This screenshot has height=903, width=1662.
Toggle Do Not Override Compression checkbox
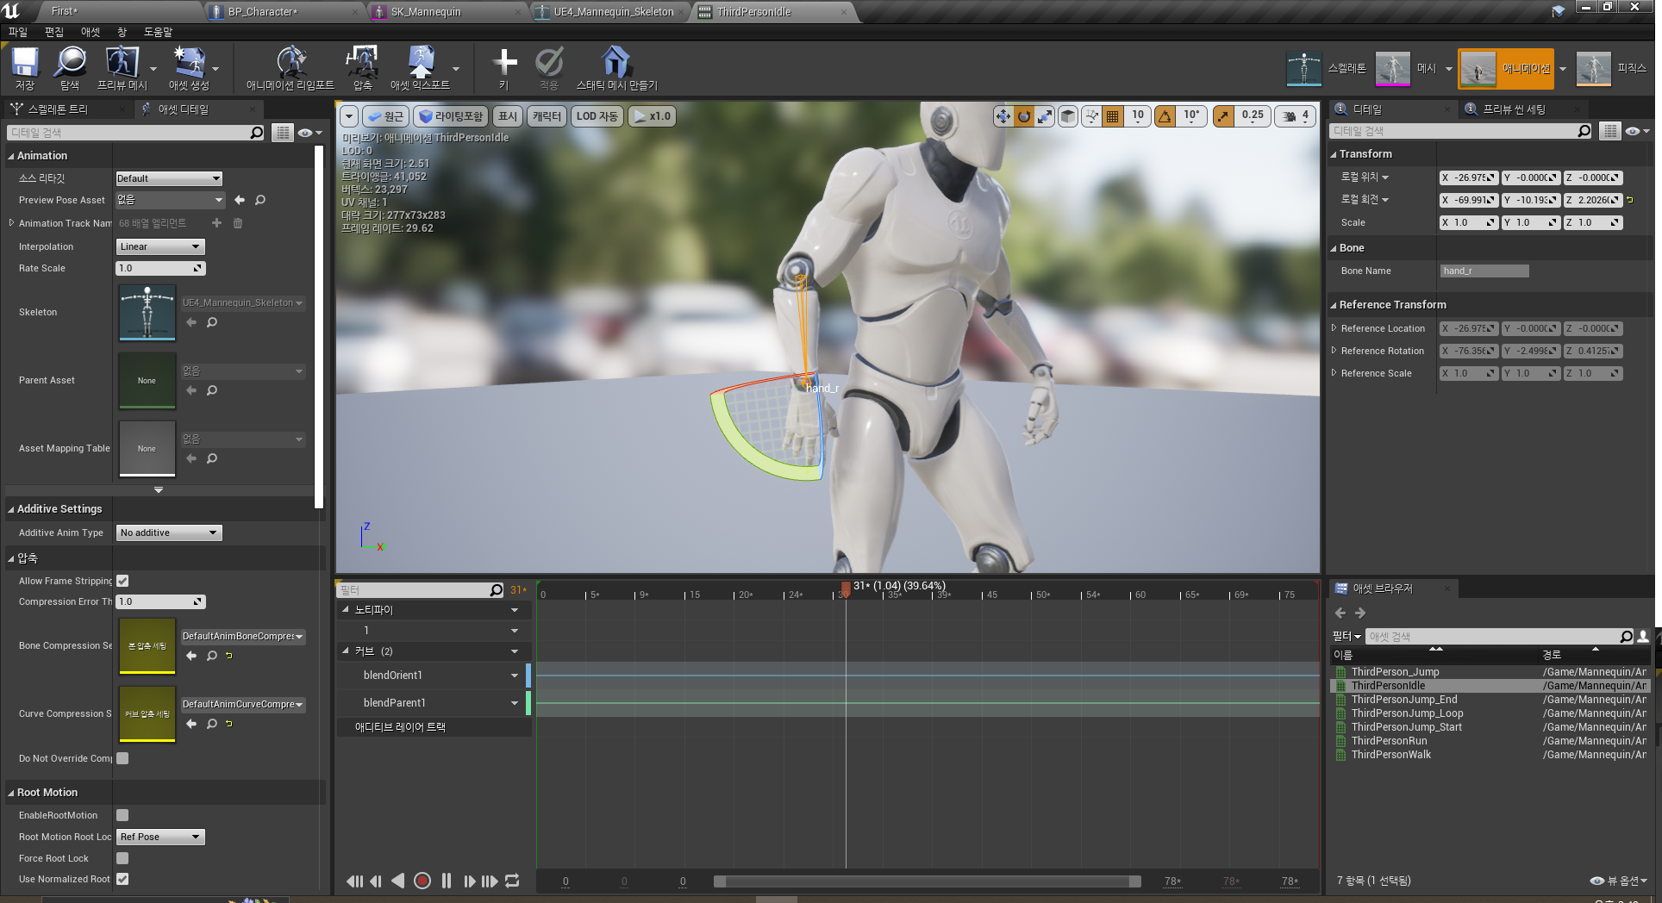coord(122,758)
